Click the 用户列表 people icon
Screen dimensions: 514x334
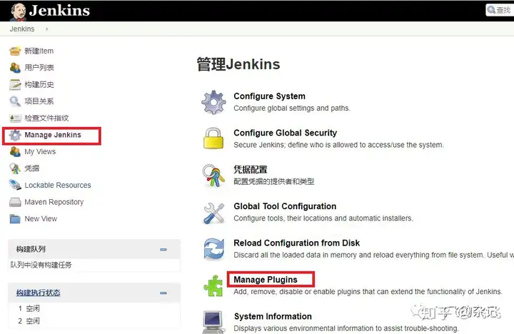[x=15, y=68]
